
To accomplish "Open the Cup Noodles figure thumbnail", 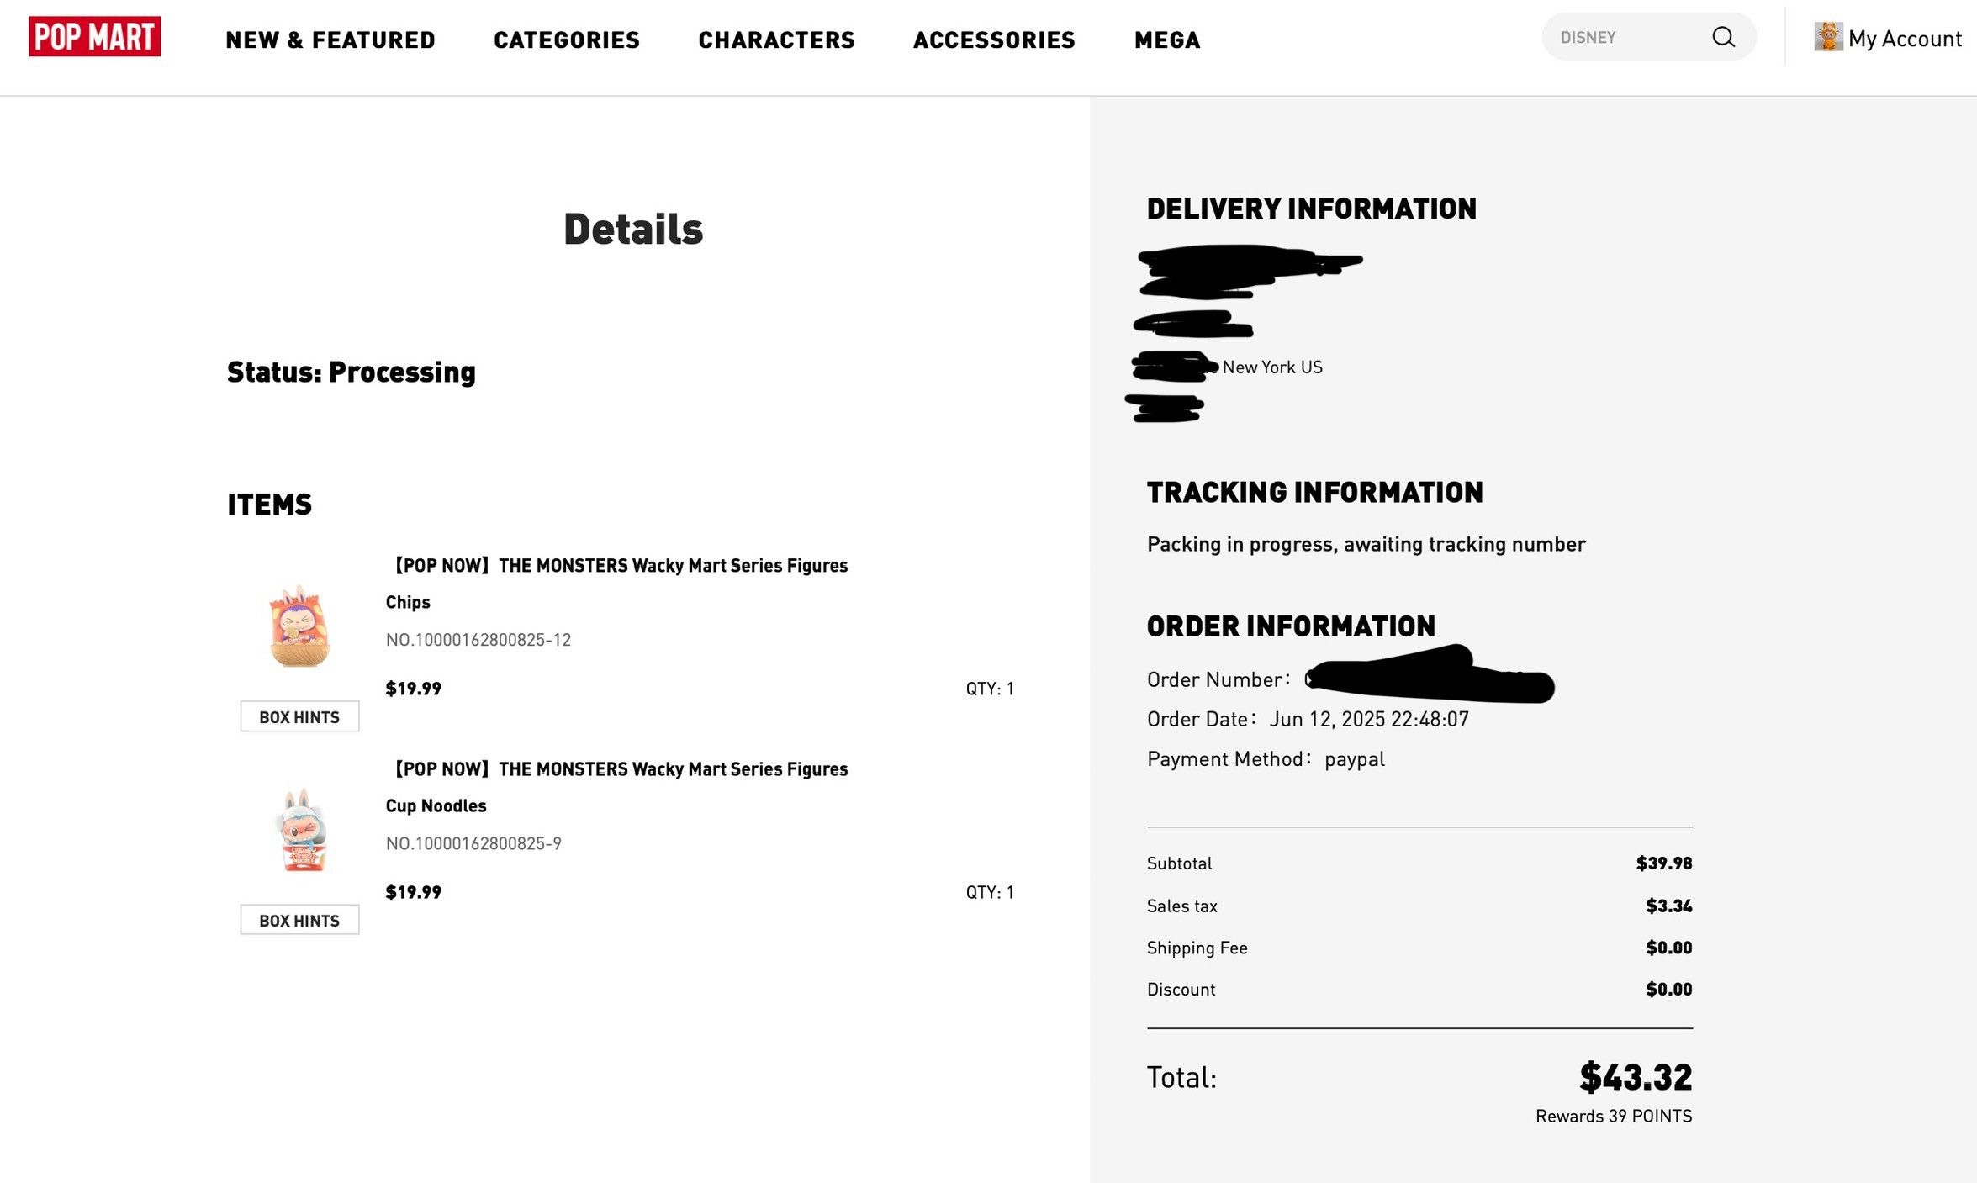I will (x=299, y=830).
